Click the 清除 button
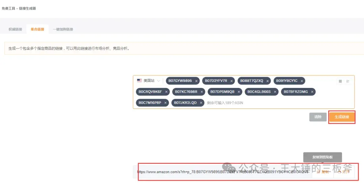The width and height of the screenshot is (364, 183). tap(318, 117)
